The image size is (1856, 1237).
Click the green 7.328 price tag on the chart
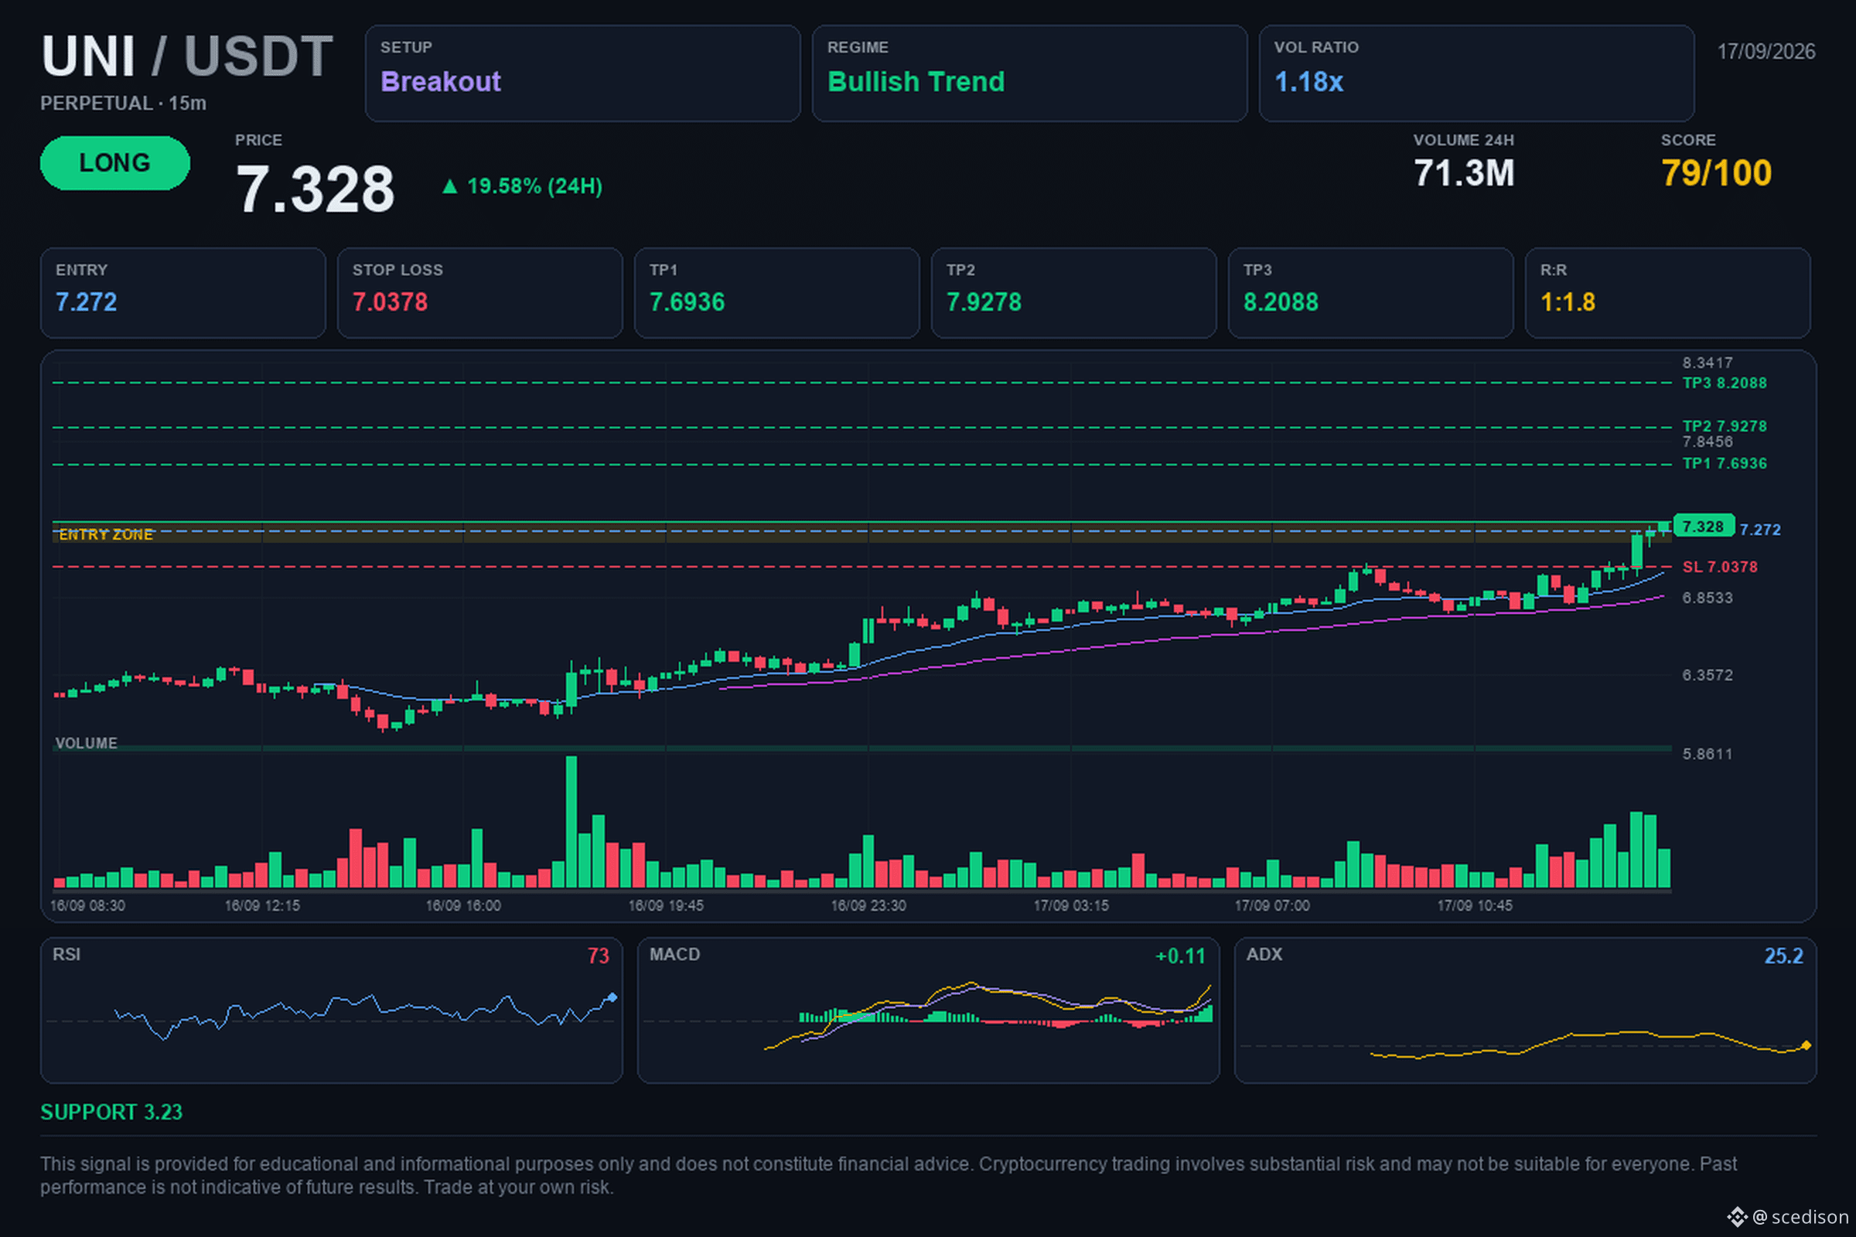[x=1704, y=526]
